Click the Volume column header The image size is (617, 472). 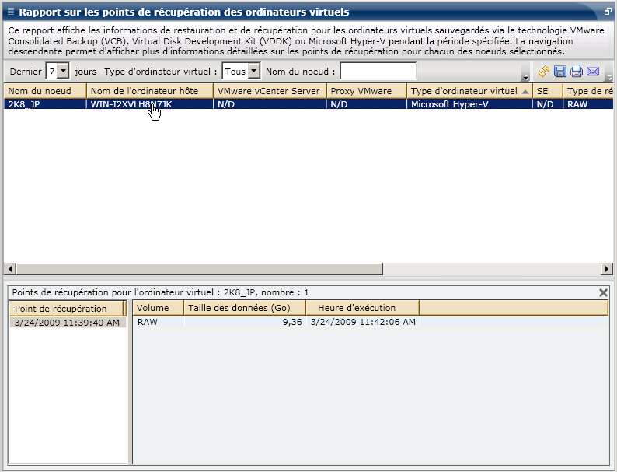[159, 308]
